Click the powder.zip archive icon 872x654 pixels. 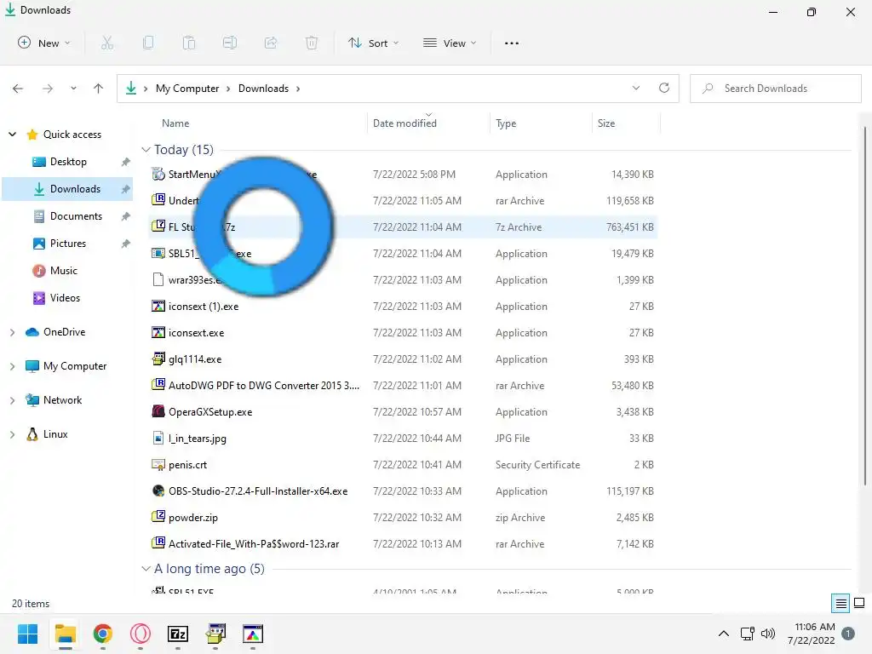pos(158,517)
